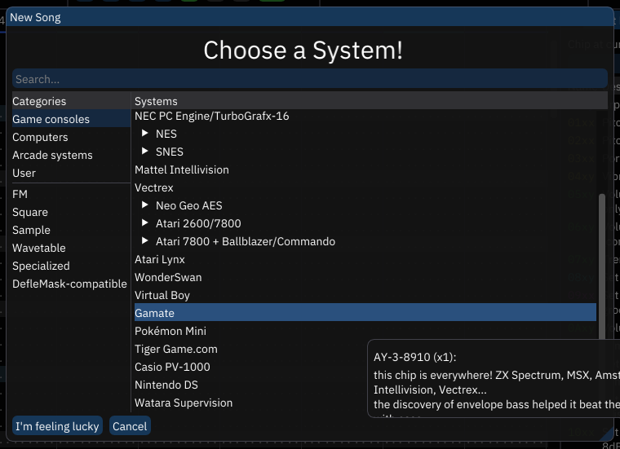Screen dimensions: 620x449
Task: Cancel the New Song dialog
Action: [130, 426]
